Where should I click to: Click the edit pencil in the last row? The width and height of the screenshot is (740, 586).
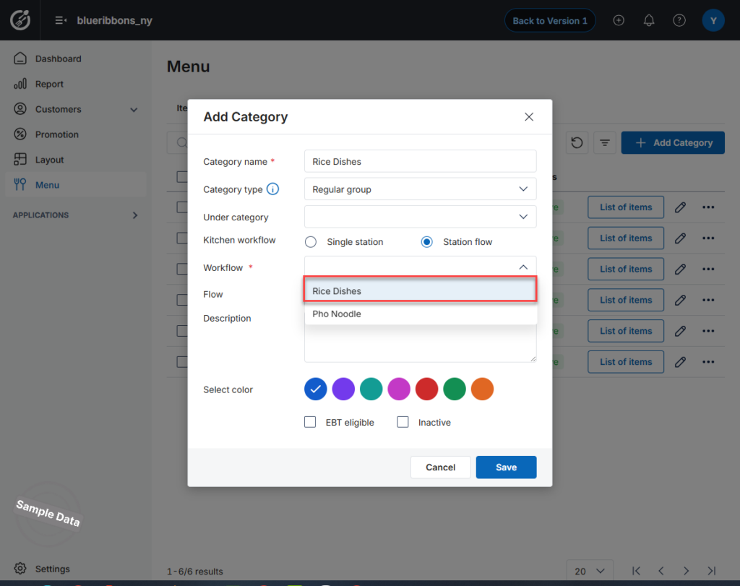pyautogui.click(x=680, y=362)
